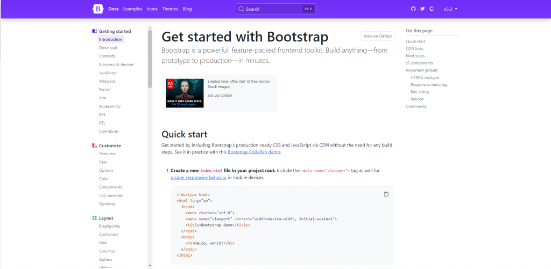Open the GitHub icon link

[x=413, y=9]
